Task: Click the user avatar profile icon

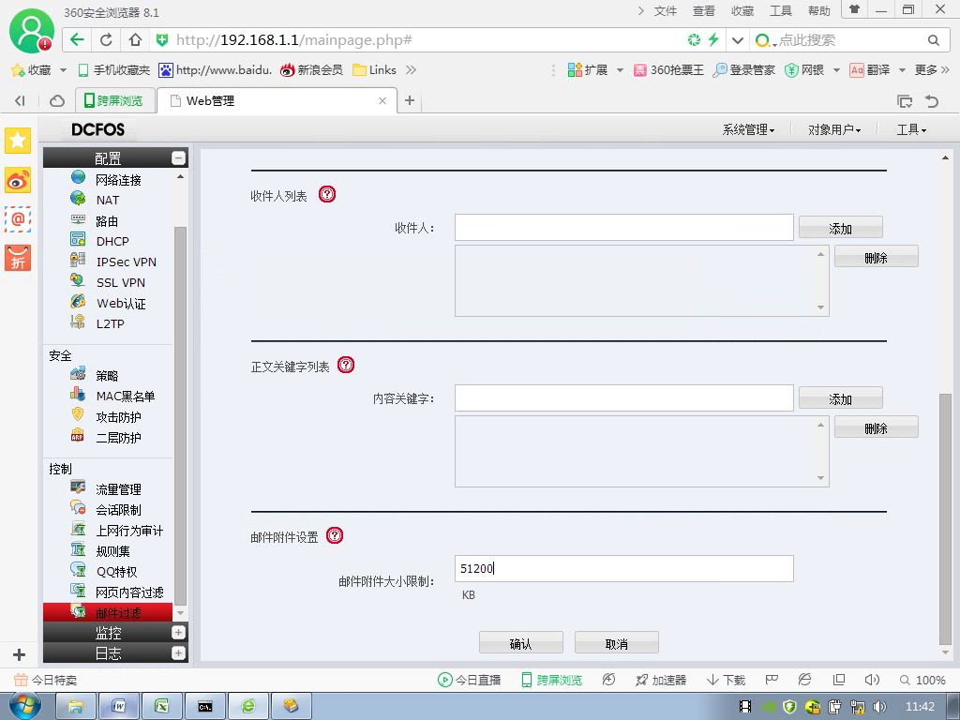Action: 31,32
